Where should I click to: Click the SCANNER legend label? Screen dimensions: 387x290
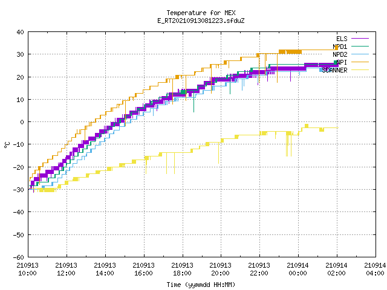[x=334, y=70]
